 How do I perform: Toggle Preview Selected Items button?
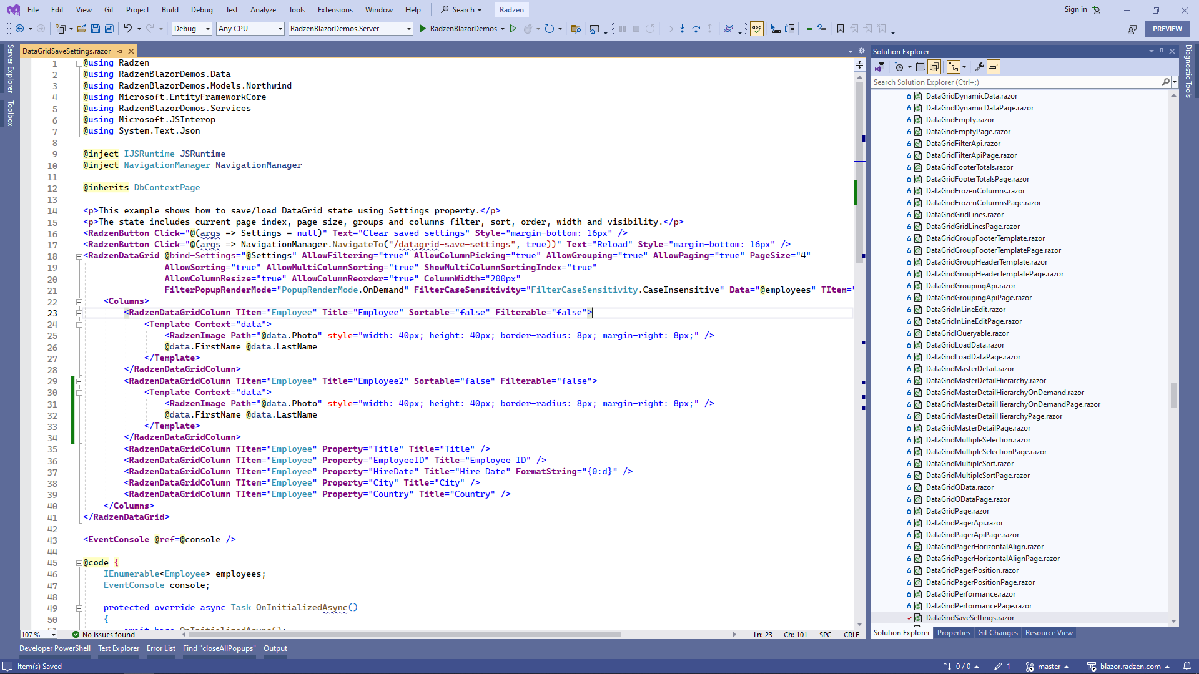pyautogui.click(x=994, y=67)
